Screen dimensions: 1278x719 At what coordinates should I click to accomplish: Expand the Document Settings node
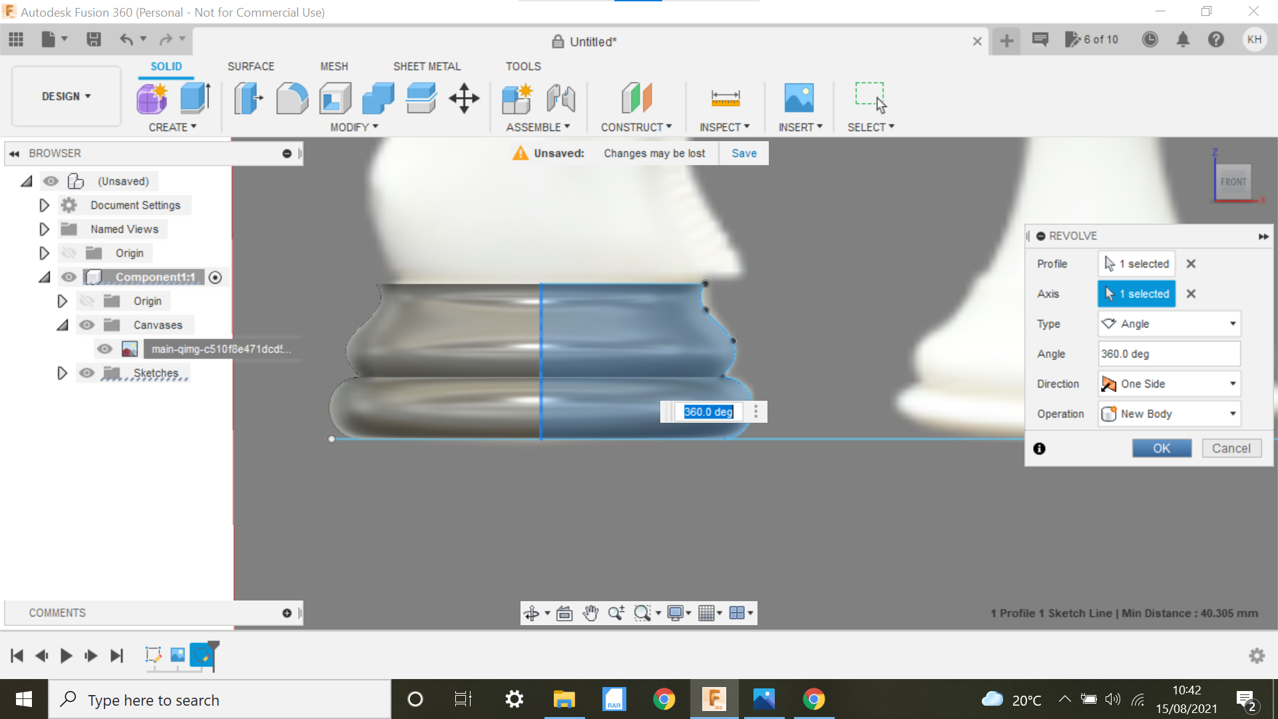pyautogui.click(x=44, y=205)
